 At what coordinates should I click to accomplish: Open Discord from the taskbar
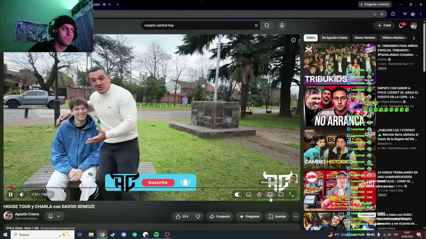click(x=124, y=235)
